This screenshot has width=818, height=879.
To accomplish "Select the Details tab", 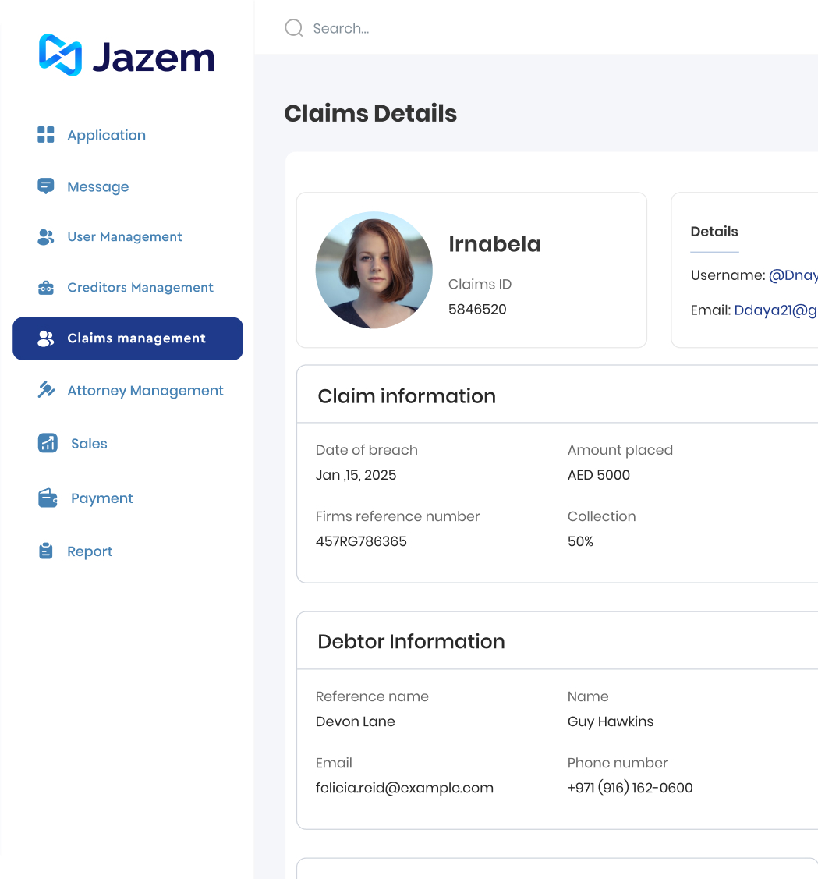I will (714, 232).
